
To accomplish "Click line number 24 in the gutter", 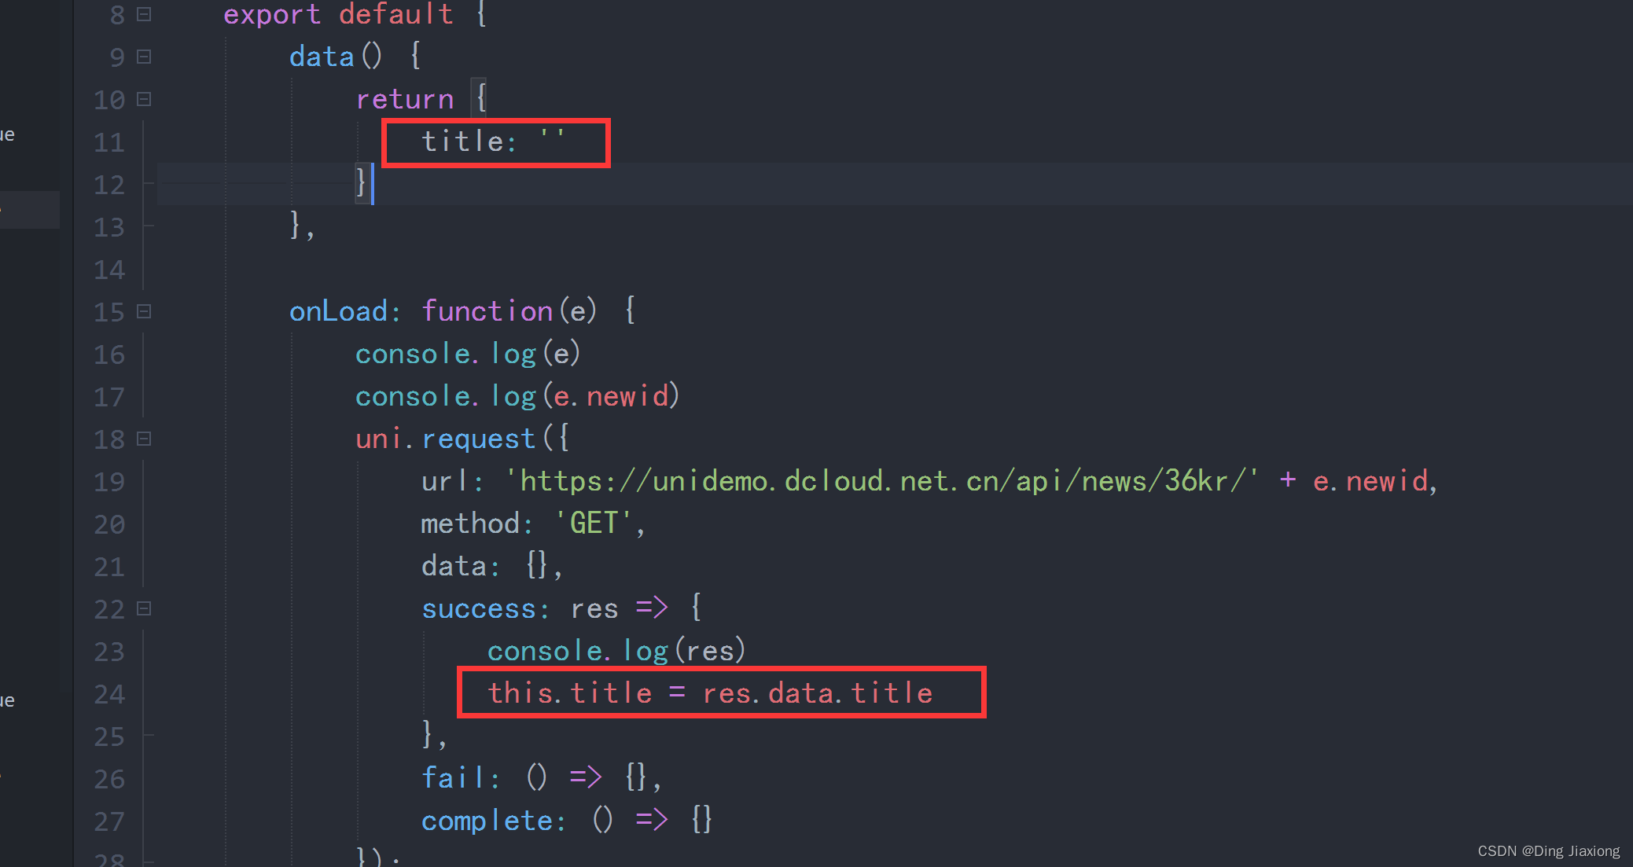I will (x=109, y=694).
